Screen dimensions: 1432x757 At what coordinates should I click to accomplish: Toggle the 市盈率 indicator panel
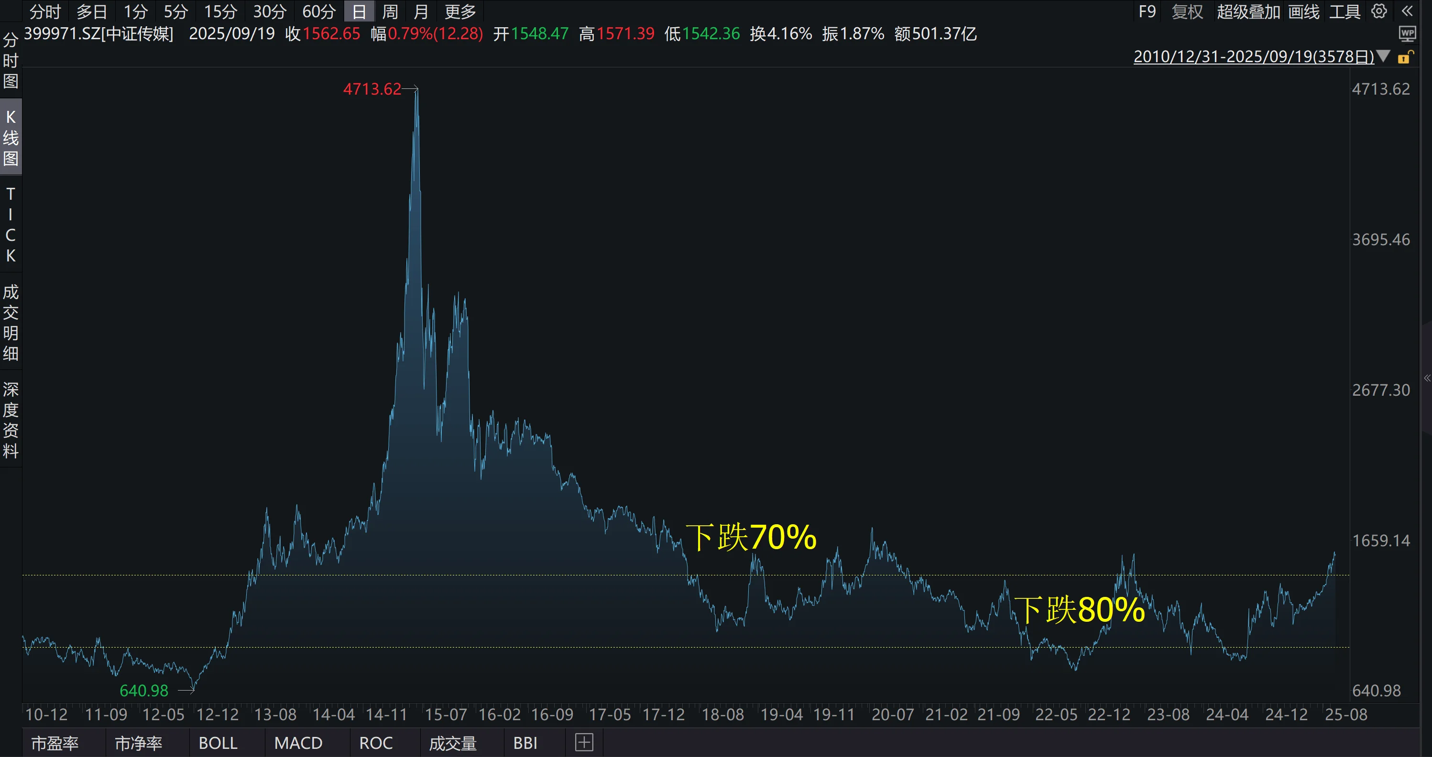pos(55,743)
